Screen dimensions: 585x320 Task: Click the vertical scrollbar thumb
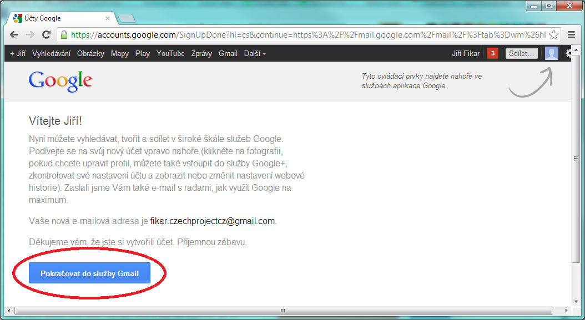[x=576, y=159]
